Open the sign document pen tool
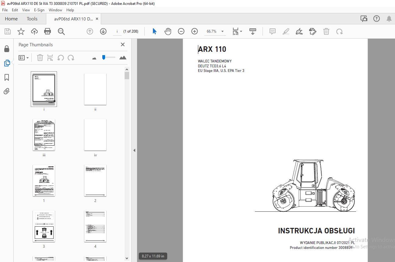The height and width of the screenshot is (262, 395). [299, 31]
